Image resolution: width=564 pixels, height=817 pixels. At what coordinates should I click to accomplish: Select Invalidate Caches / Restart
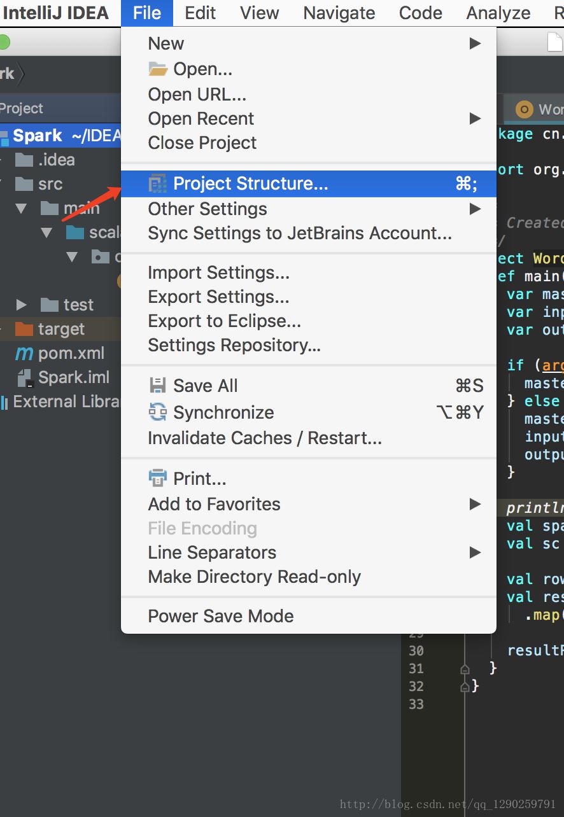[265, 438]
